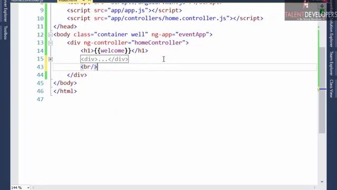Collapse the body tag outline at line 12
Viewport: 337px width, 190px height.
(x=51, y=35)
